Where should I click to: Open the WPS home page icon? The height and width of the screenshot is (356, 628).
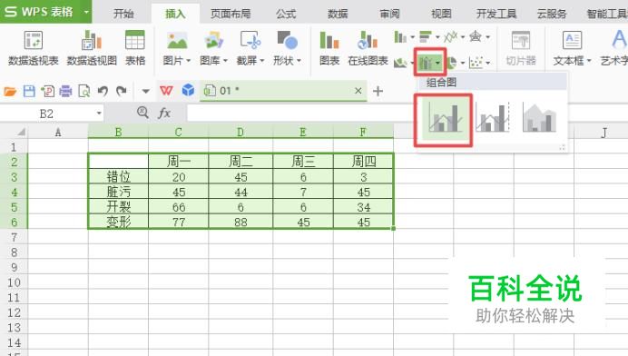pyautogui.click(x=166, y=91)
